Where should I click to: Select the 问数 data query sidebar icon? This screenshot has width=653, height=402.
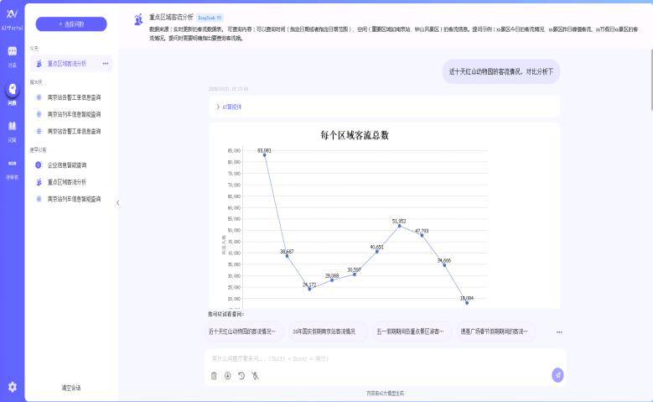(x=12, y=92)
